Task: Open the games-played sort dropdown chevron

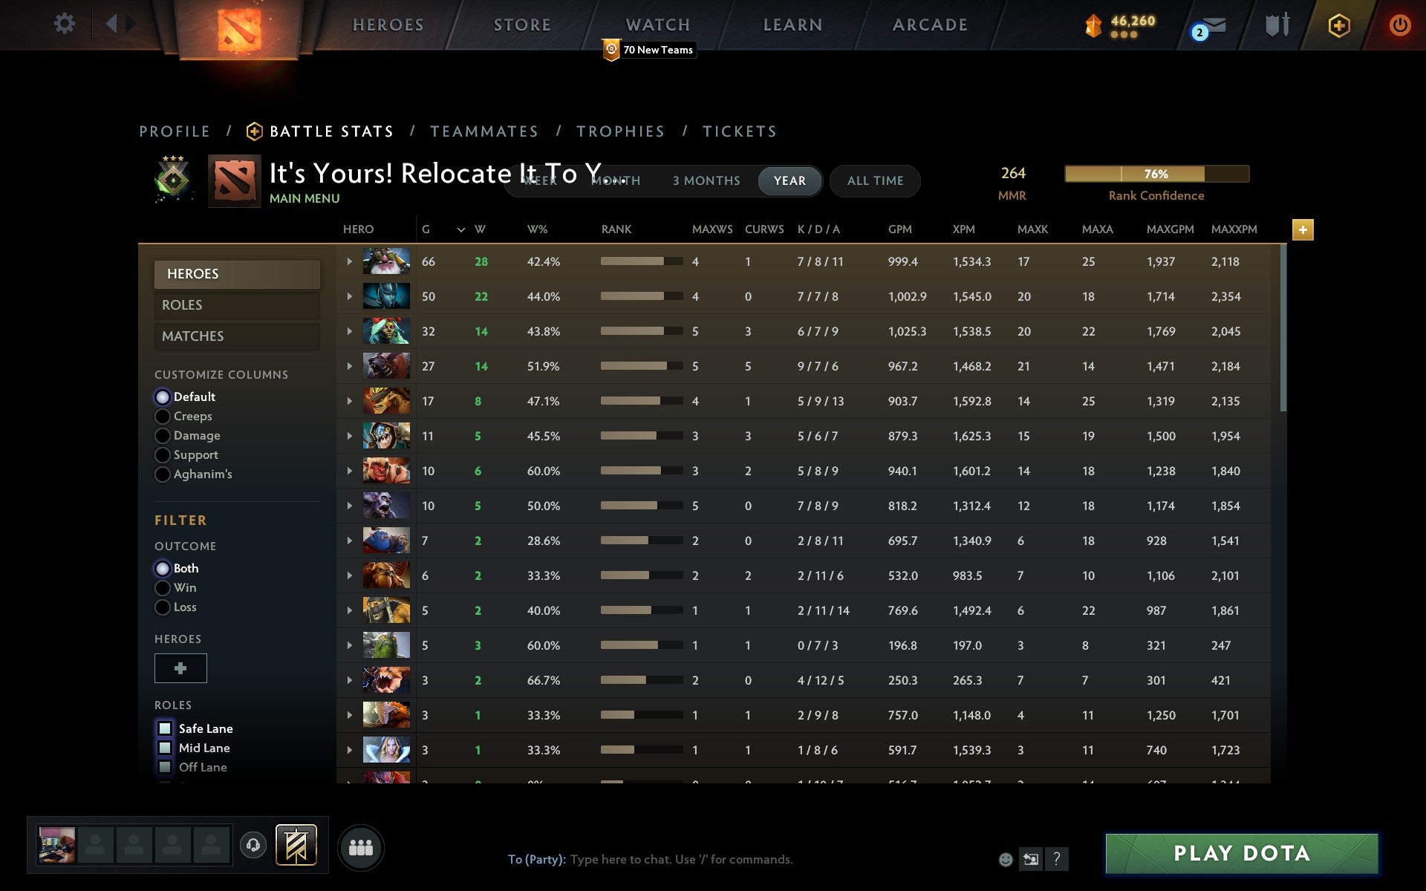Action: [460, 230]
